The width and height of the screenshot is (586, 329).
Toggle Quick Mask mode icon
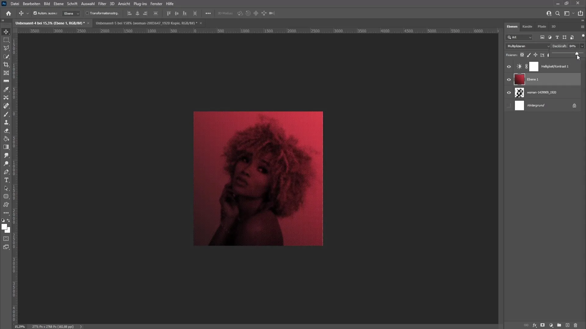click(6, 239)
